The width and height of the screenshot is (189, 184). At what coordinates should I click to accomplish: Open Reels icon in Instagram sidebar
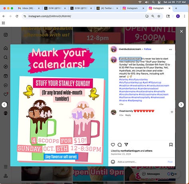coord(6,76)
